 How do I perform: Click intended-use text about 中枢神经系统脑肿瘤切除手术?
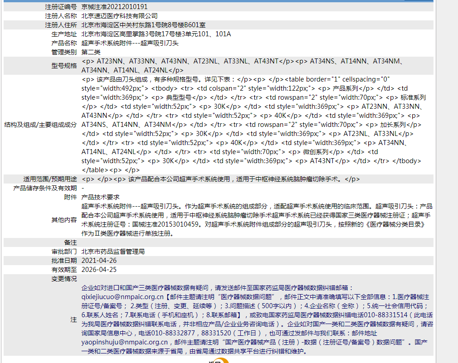(x=220, y=179)
